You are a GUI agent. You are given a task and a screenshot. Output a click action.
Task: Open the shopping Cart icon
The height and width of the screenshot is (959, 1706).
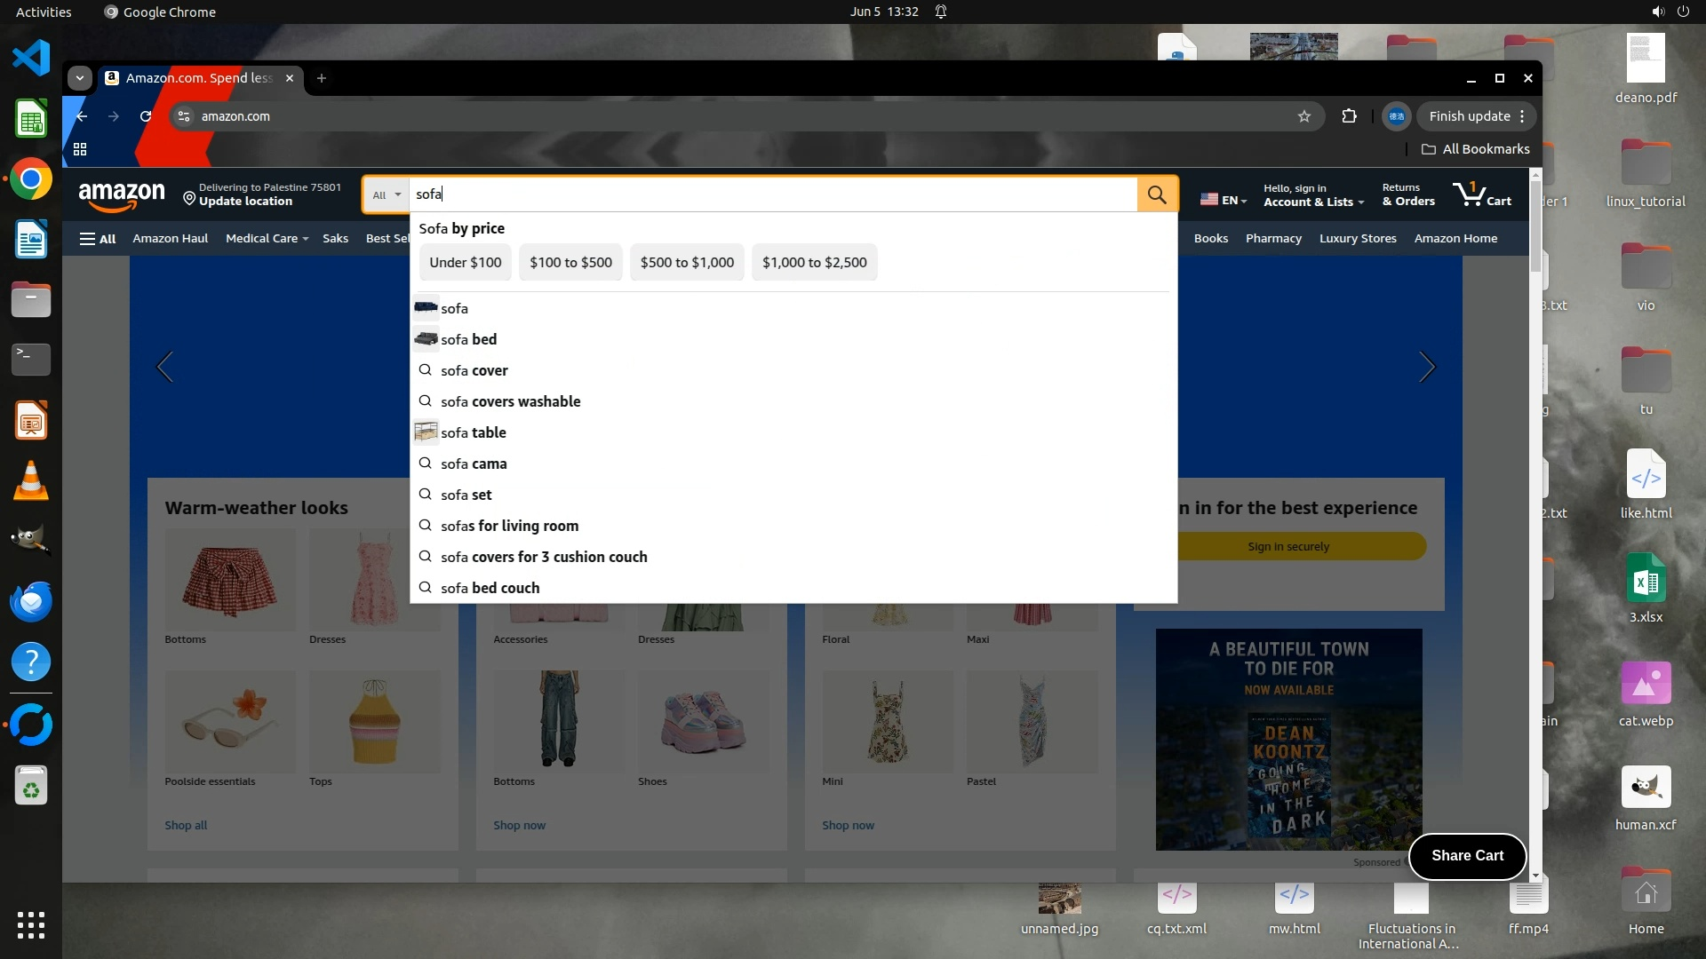pyautogui.click(x=1481, y=194)
